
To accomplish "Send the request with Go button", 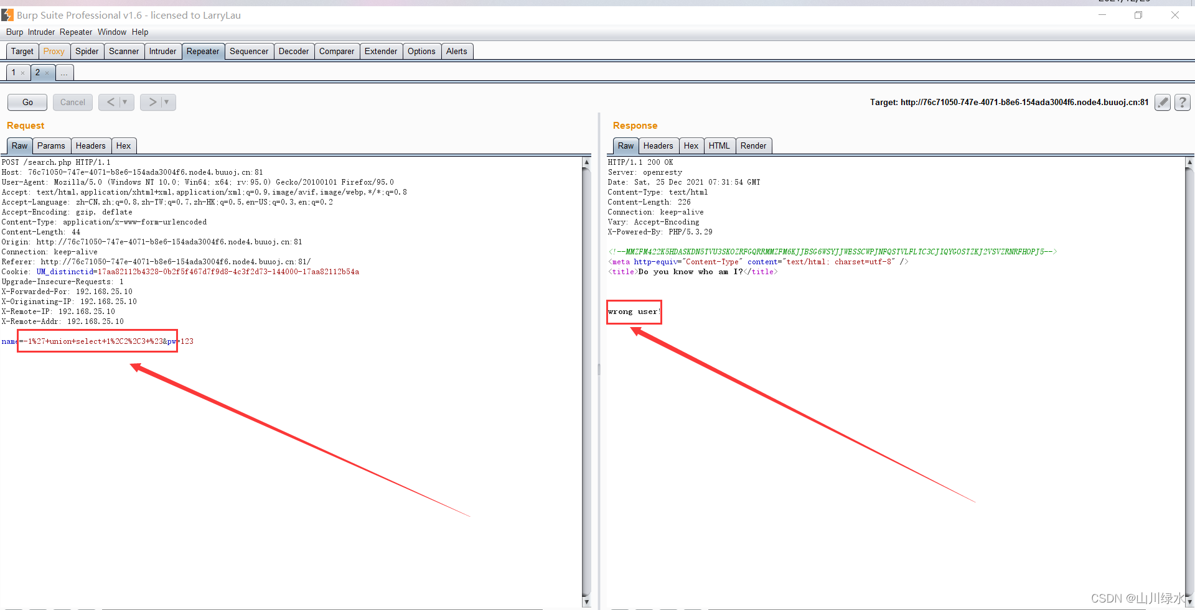I will click(x=27, y=102).
